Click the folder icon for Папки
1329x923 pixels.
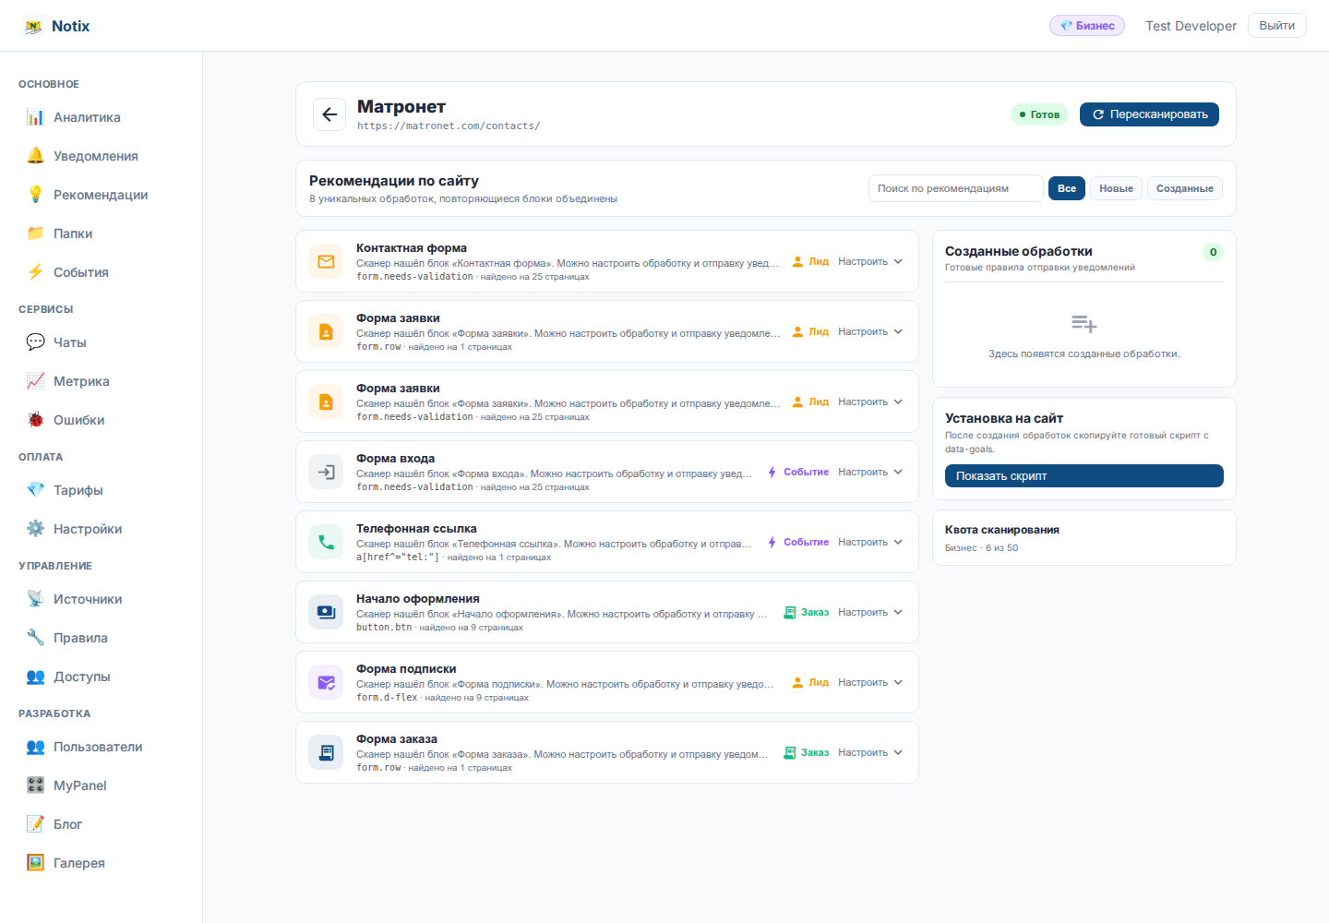35,234
